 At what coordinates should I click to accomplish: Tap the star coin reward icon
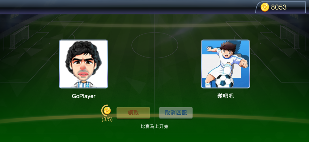point(107,111)
